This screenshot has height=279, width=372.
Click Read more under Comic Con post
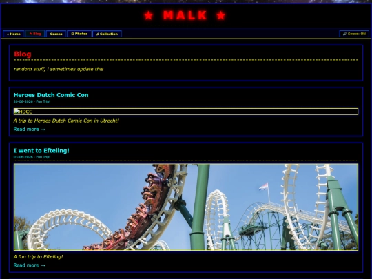tap(29, 130)
